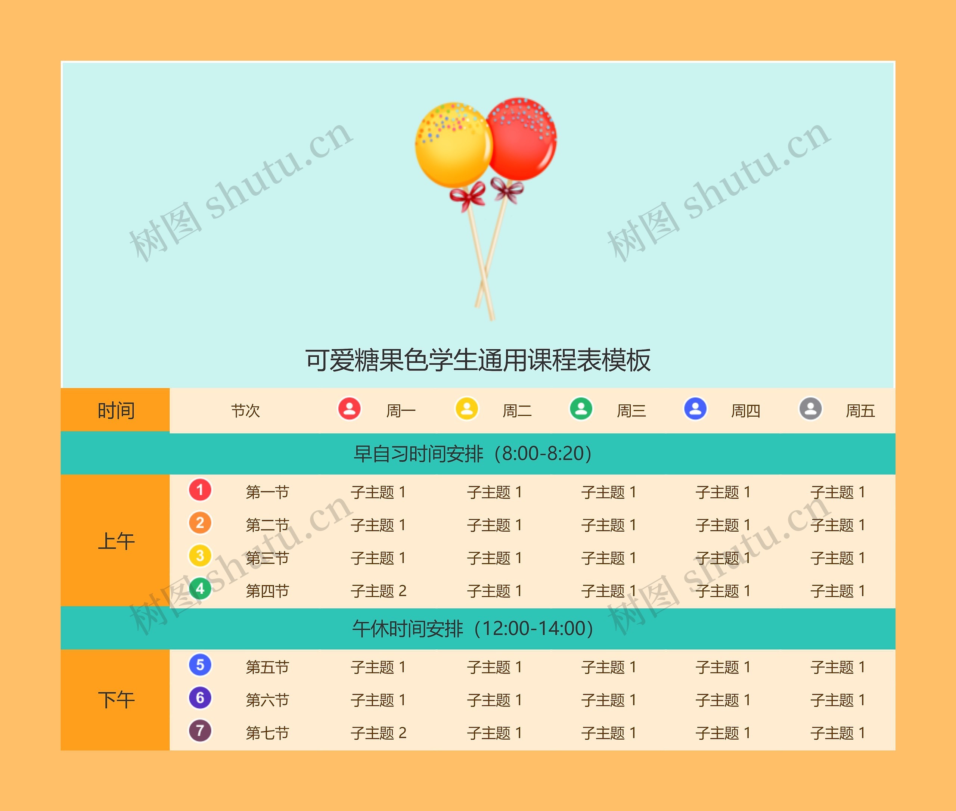This screenshot has width=956, height=811.
Task: Click the dark number 7 badge
Action: pyautogui.click(x=200, y=731)
